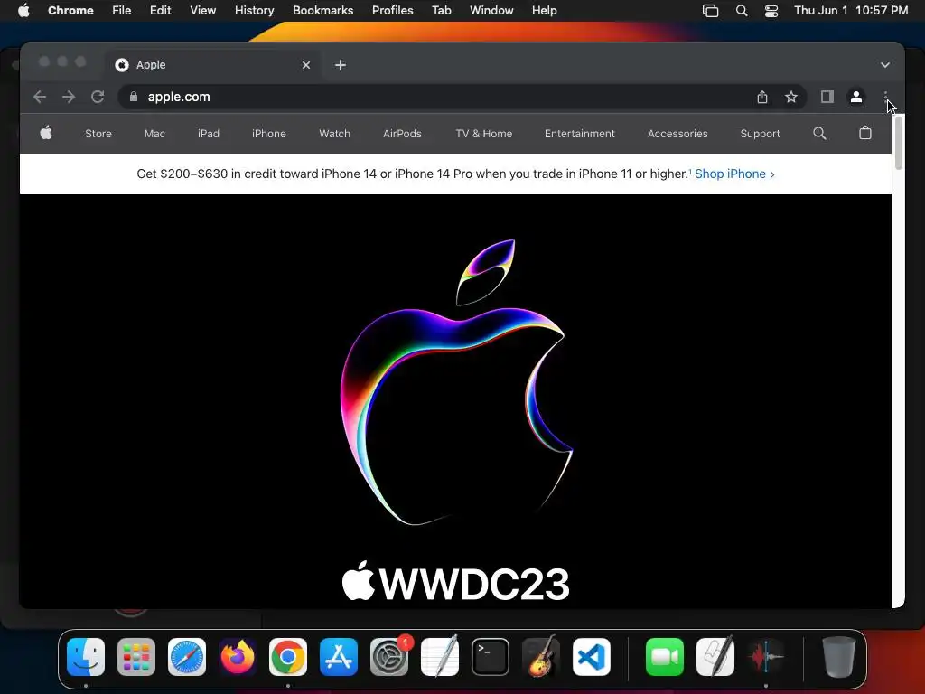Expand the tab search chevron

pos(885,65)
